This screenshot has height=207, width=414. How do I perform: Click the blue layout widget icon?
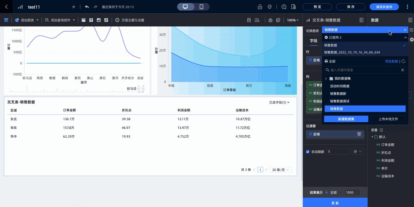6,20
